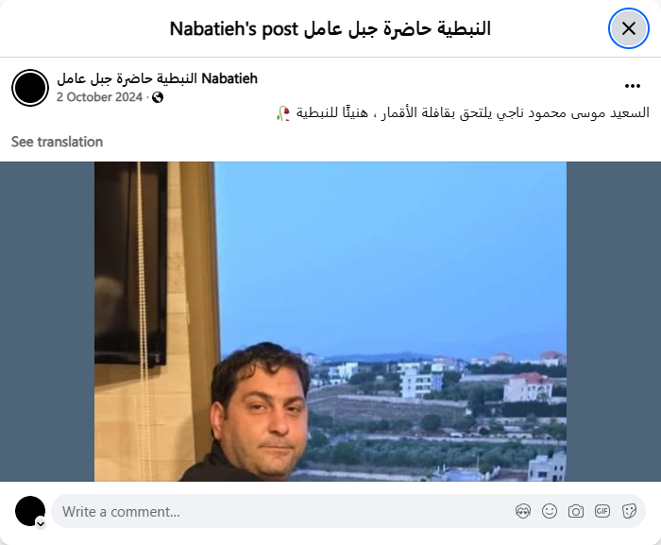Viewport: 661px width, 545px height.
Task: Open the Nabatieh page profile picture
Action: click(30, 88)
